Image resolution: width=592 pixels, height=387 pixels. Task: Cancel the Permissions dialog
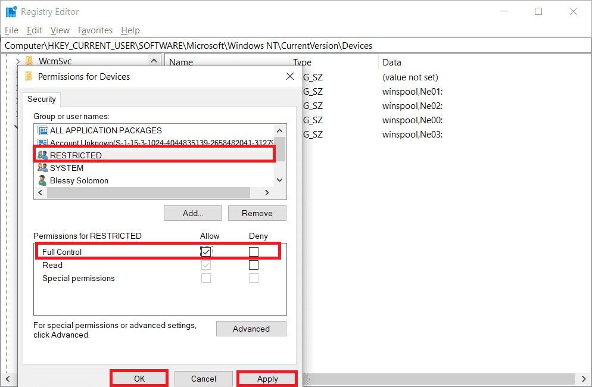(204, 379)
